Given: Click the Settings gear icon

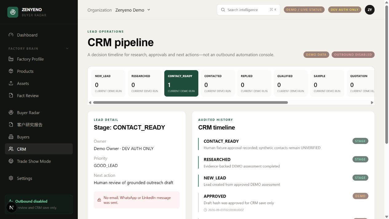Looking at the screenshot, I should [x=11, y=178].
